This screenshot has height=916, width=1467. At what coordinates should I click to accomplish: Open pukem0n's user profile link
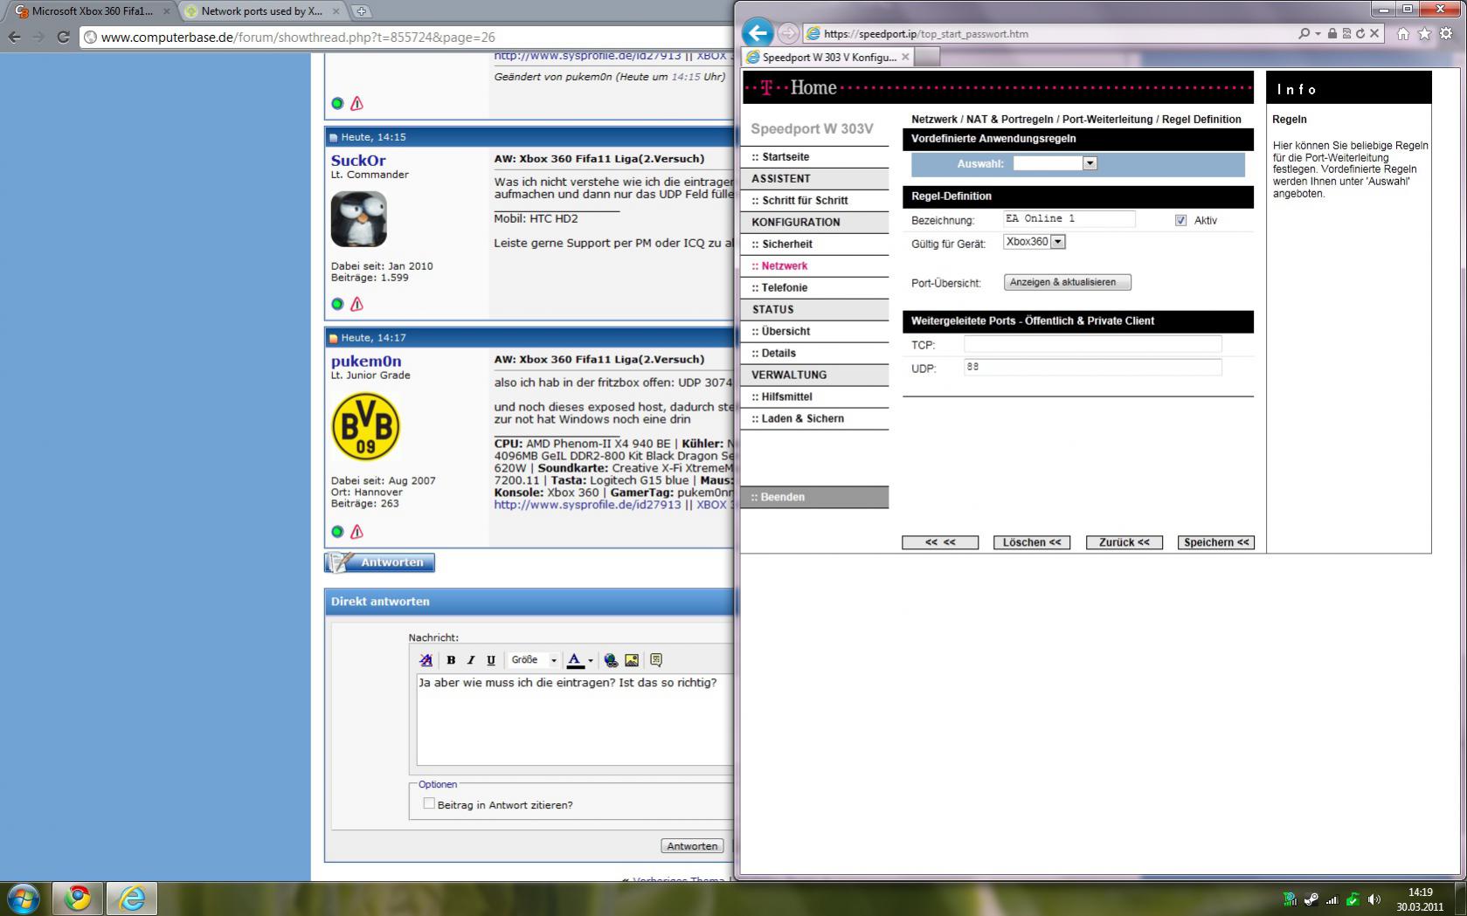pos(366,362)
